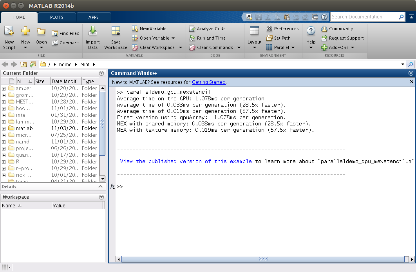Open Find Files tool
This screenshot has width=416, height=272.
pos(65,33)
